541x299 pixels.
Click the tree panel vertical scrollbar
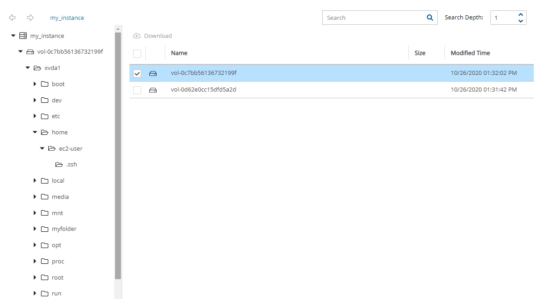click(x=118, y=153)
